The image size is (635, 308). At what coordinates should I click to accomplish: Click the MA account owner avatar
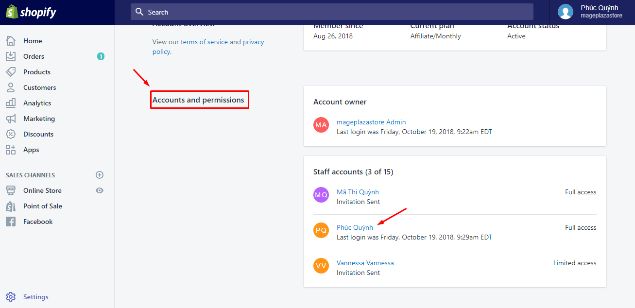(x=321, y=125)
